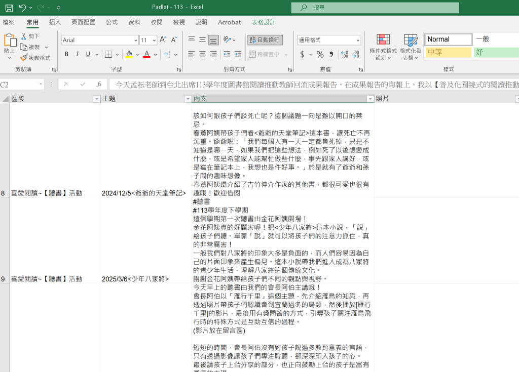The image size is (519, 372).
Task: Open the Arial font name dropdown
Action: coord(135,40)
